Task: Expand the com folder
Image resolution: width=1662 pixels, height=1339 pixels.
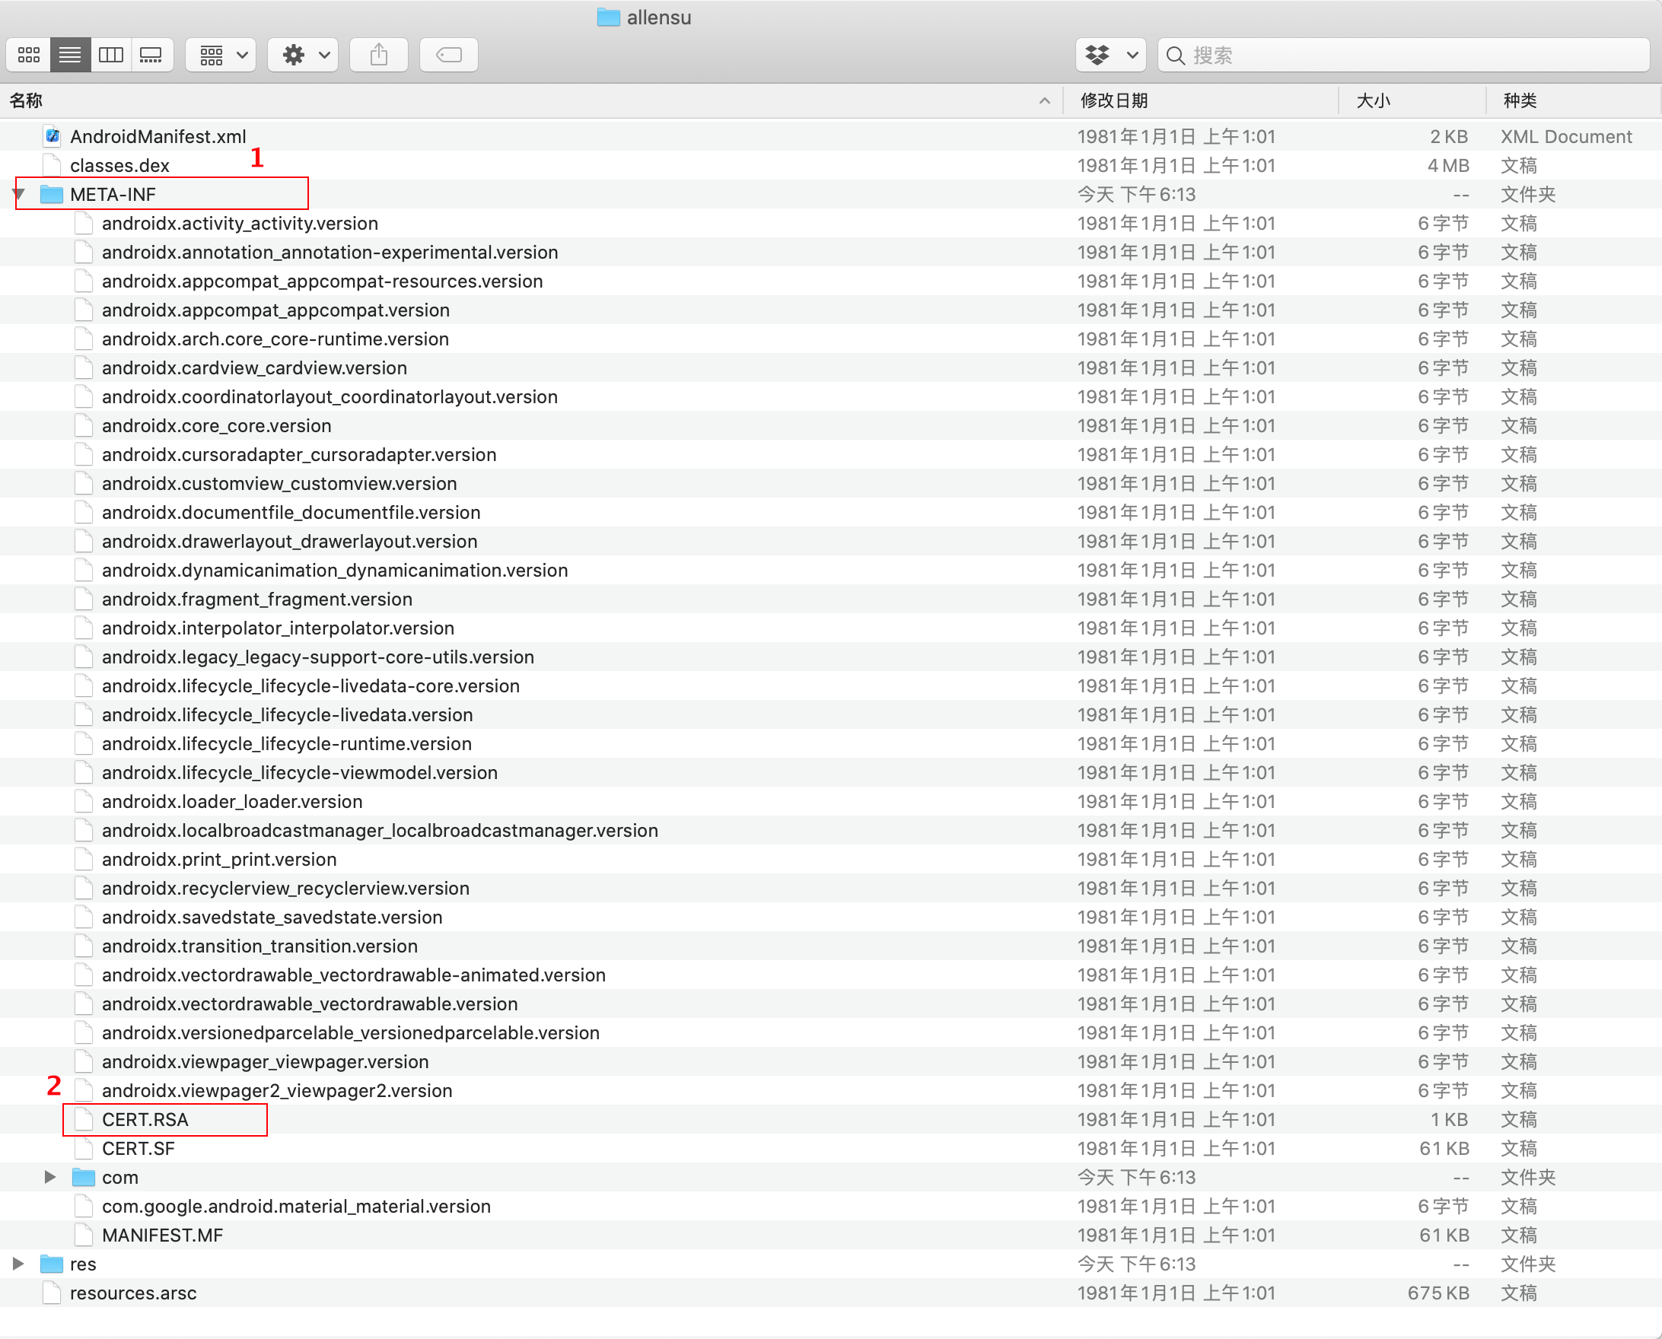Action: (50, 1177)
